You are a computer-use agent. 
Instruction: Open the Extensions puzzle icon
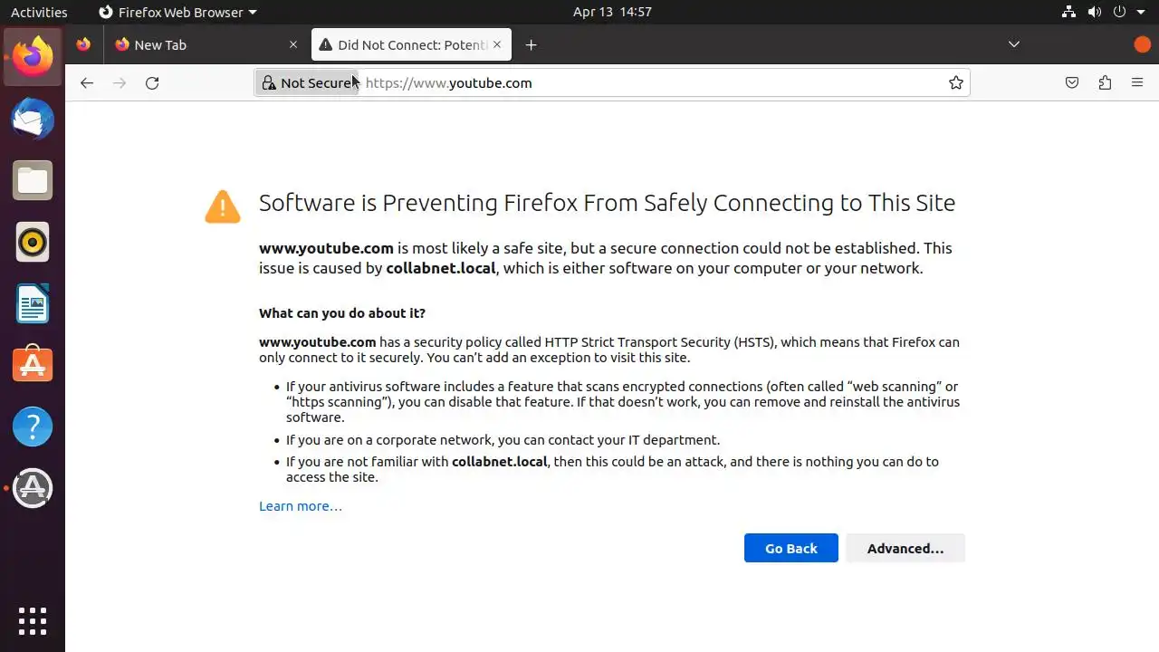1105,83
